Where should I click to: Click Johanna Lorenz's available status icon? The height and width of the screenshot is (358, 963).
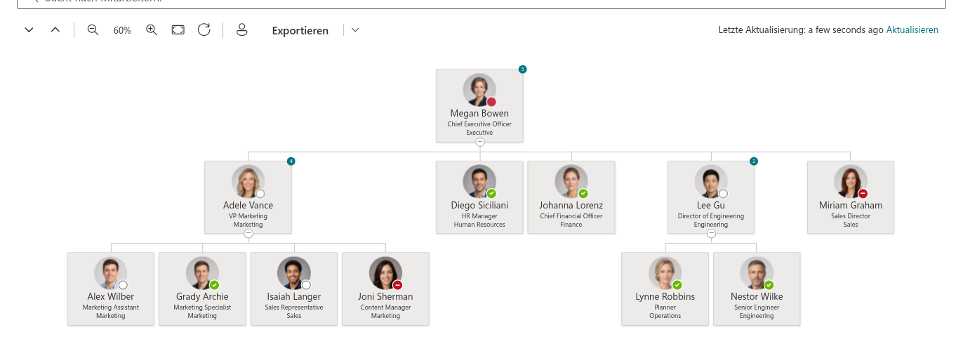click(583, 194)
